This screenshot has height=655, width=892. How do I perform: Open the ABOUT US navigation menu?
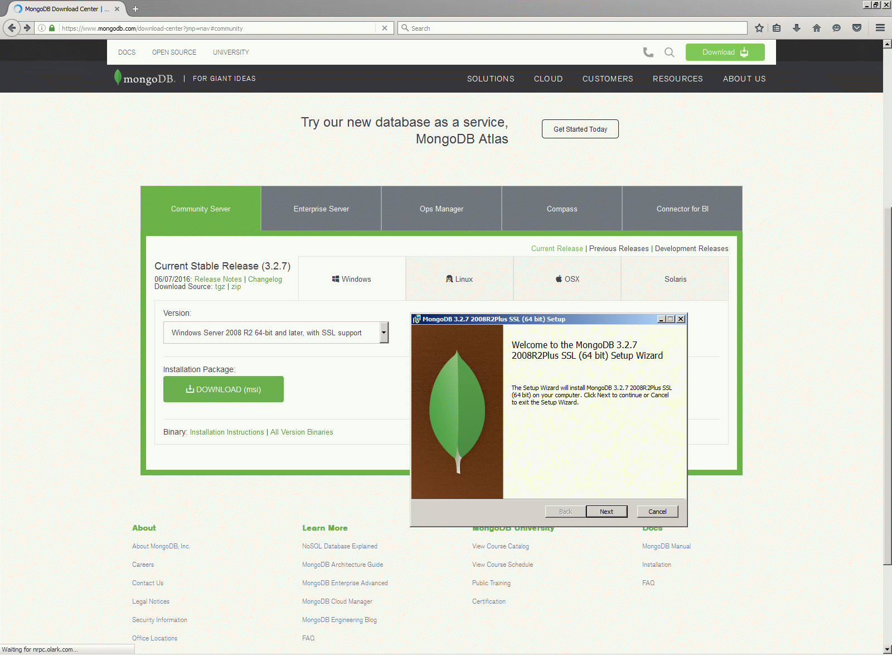[744, 79]
